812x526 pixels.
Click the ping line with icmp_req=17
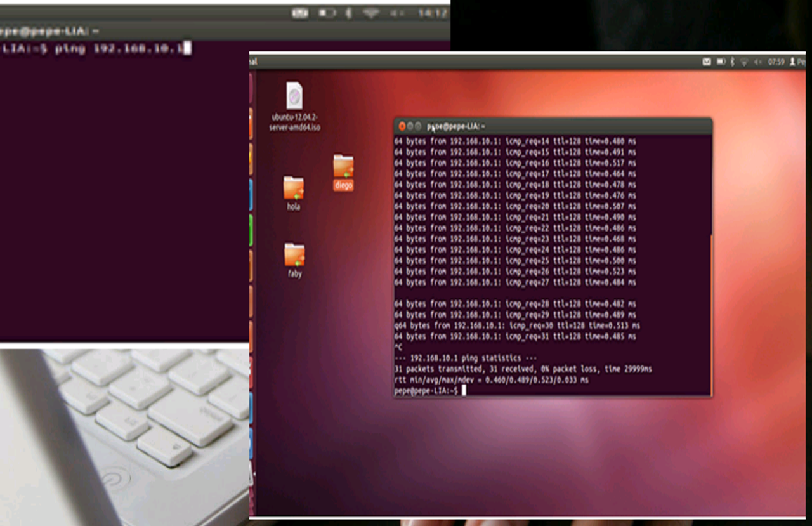coord(515,174)
